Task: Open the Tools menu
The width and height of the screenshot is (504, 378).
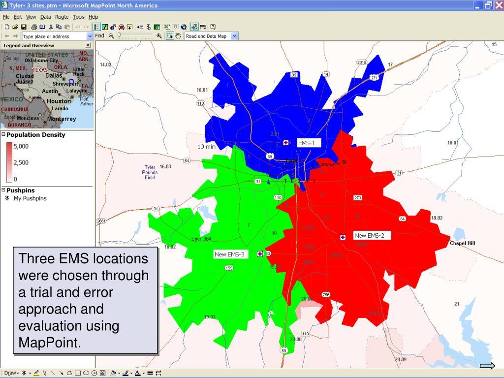Action: 78,17
